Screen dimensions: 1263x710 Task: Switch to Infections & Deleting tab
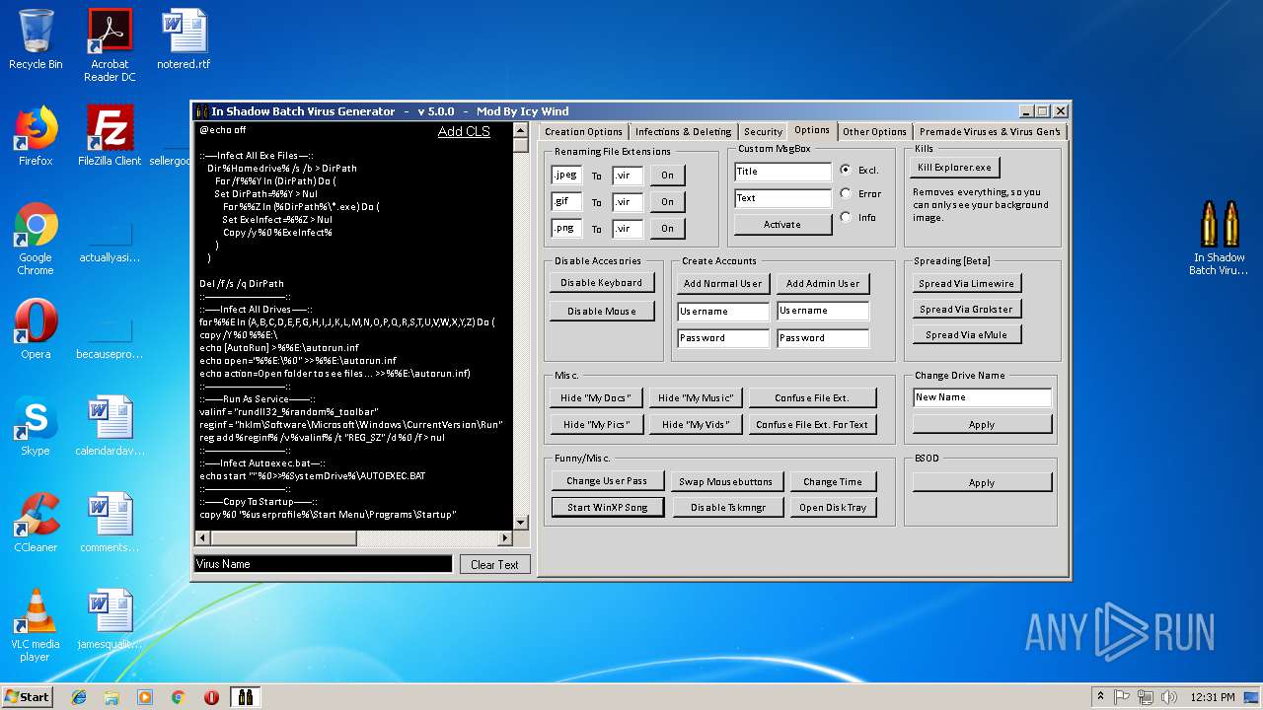click(x=683, y=131)
